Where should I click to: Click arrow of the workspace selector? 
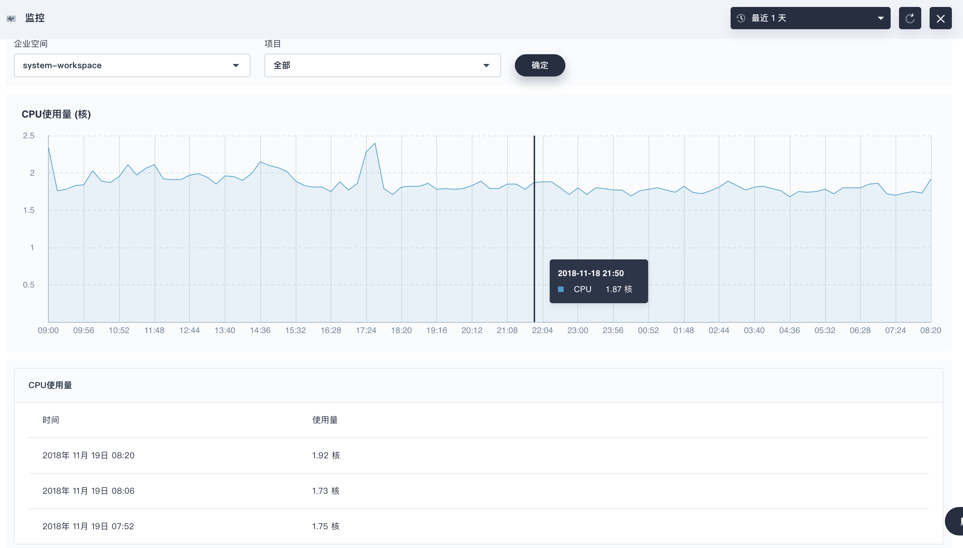tap(236, 65)
